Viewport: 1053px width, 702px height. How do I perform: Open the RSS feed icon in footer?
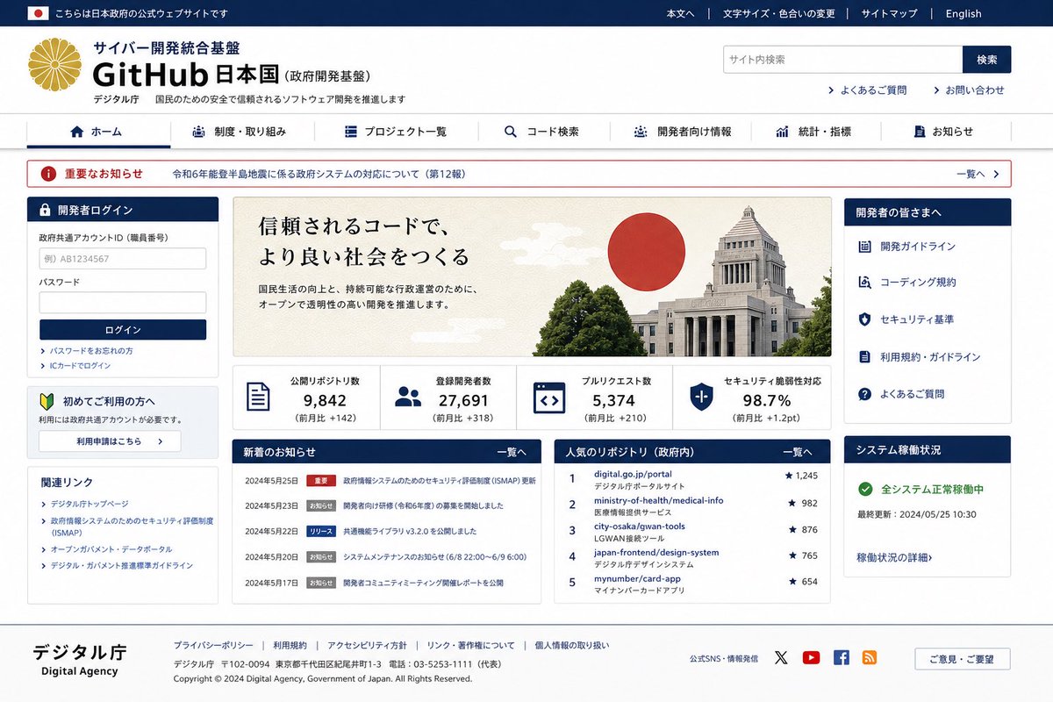click(870, 657)
